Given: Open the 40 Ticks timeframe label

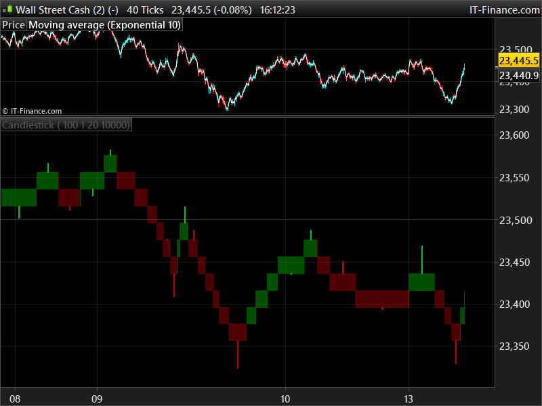Looking at the screenshot, I should pos(145,10).
